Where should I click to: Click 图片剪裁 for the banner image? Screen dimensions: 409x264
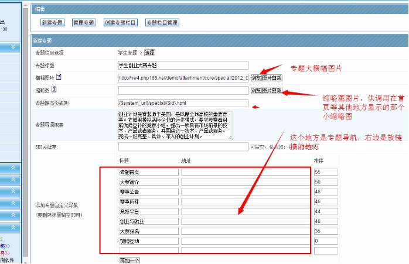point(271,78)
